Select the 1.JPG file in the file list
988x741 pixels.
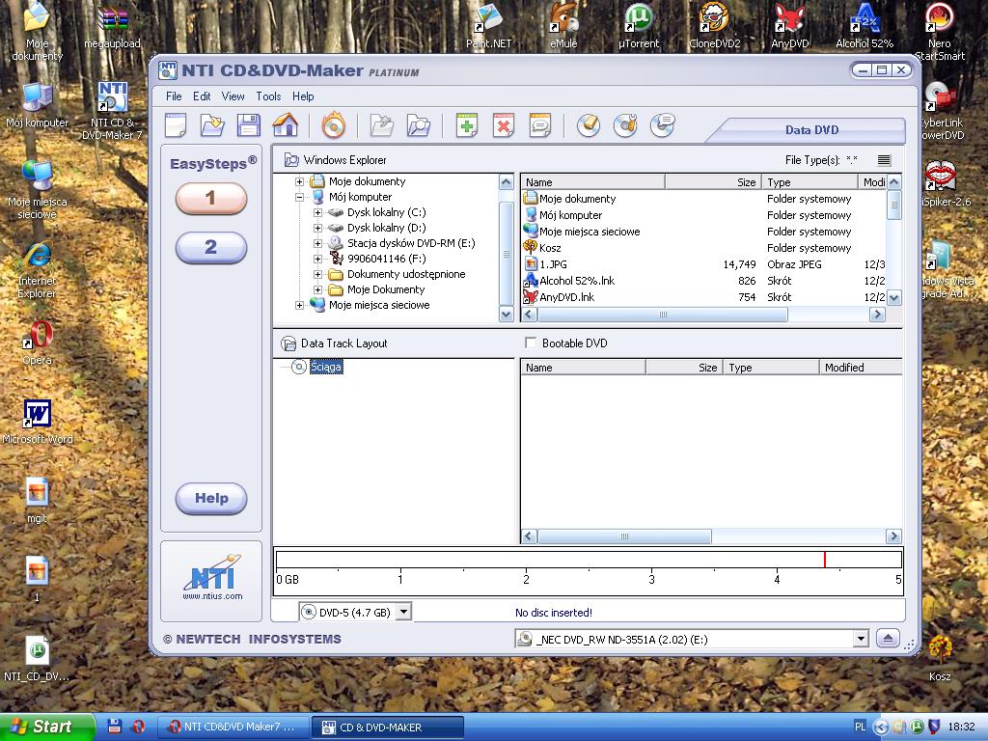coord(553,264)
